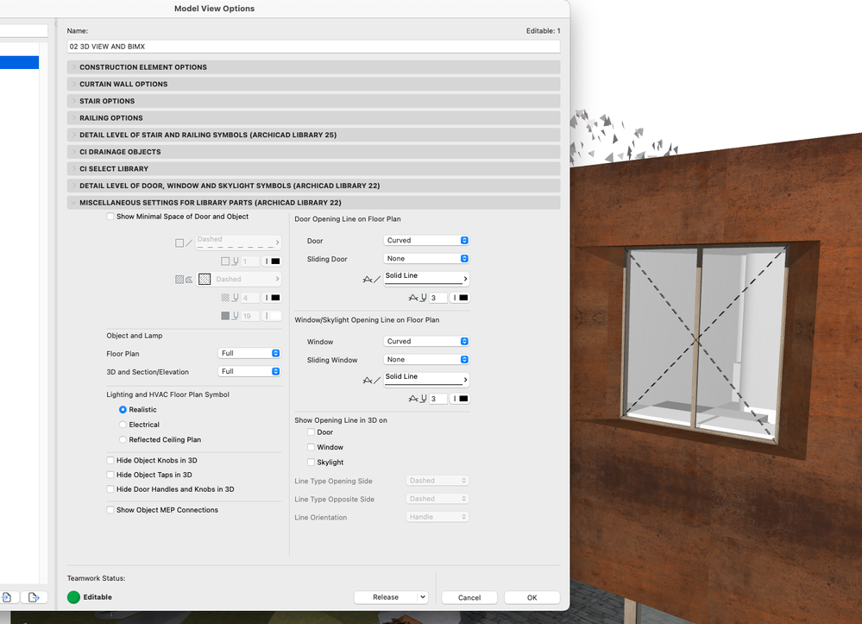Viewport: 862px width, 624px height.
Task: Open the 3D and Section/Elevation Full dropdown
Action: (x=249, y=372)
